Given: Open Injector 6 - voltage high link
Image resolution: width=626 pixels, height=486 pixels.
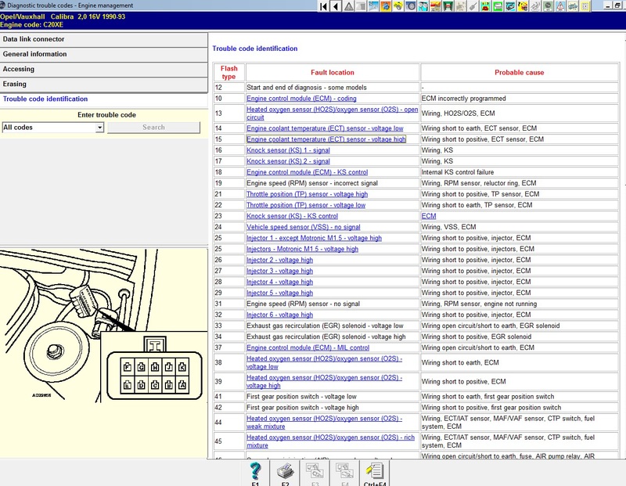Looking at the screenshot, I should [x=279, y=315].
